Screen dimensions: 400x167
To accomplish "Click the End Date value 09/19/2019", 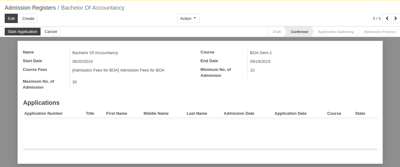I will pos(260,62).
